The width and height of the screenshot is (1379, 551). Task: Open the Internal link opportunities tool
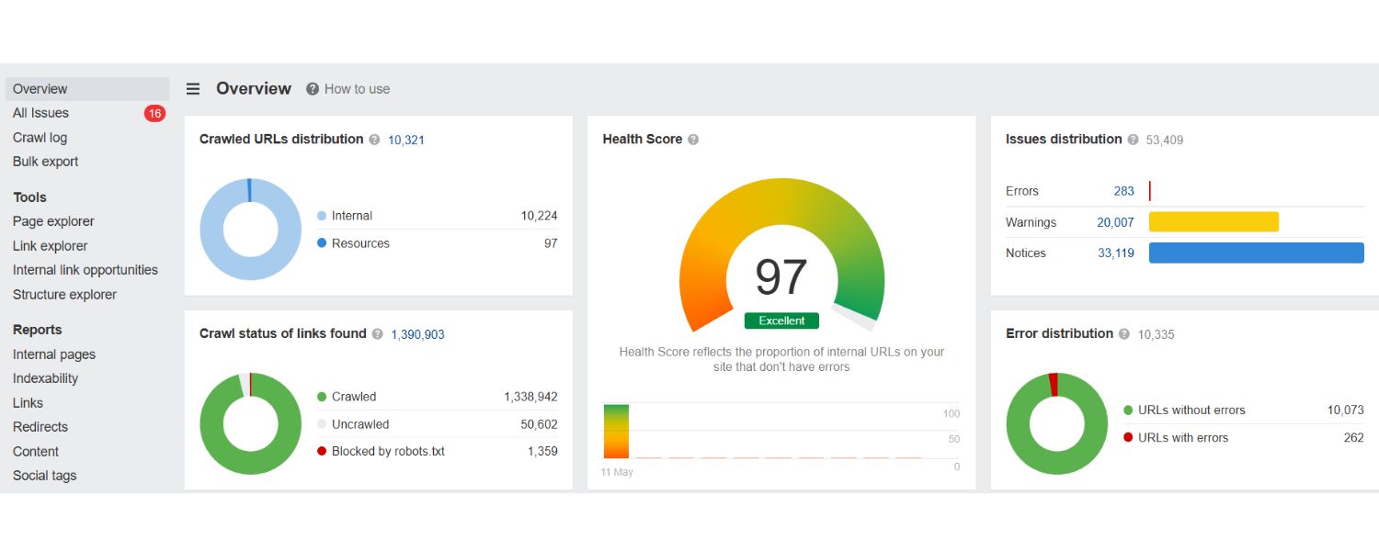pos(85,269)
